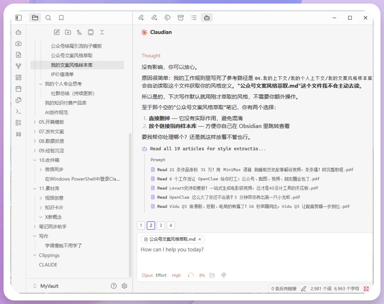This screenshot has height=304, width=384.
Task: Expand the 05.开篇模板 folder
Action: pyautogui.click(x=35, y=122)
